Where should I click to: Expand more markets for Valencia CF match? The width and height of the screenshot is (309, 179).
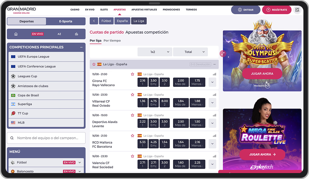(x=213, y=164)
